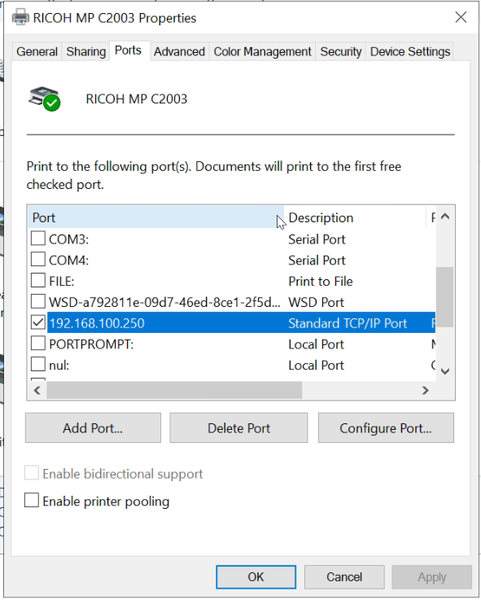Click the printer icon in title bar
481x600 pixels.
pos(20,18)
